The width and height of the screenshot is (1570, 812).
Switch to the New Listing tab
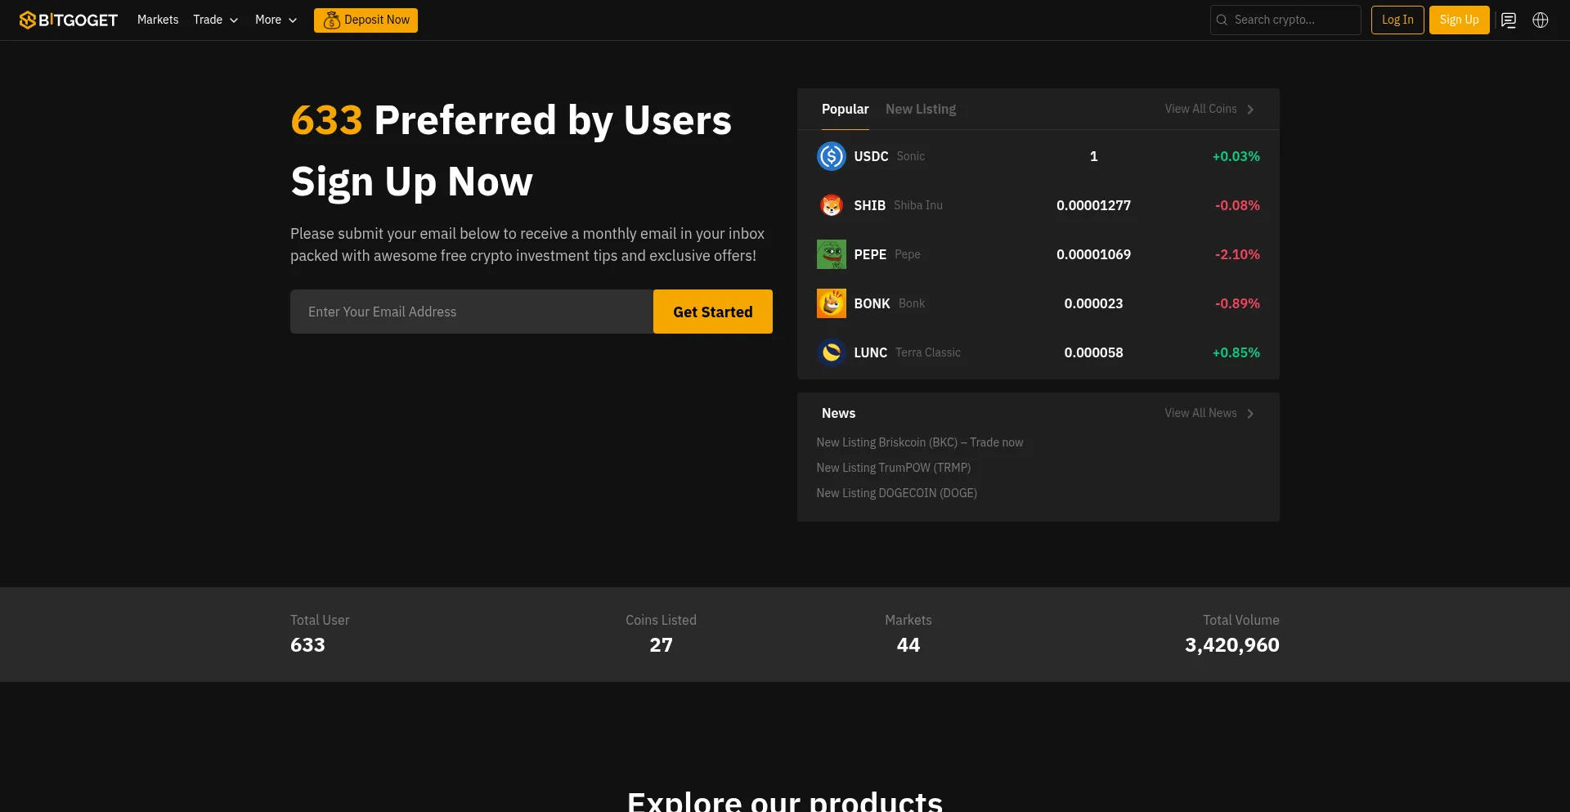pos(920,110)
